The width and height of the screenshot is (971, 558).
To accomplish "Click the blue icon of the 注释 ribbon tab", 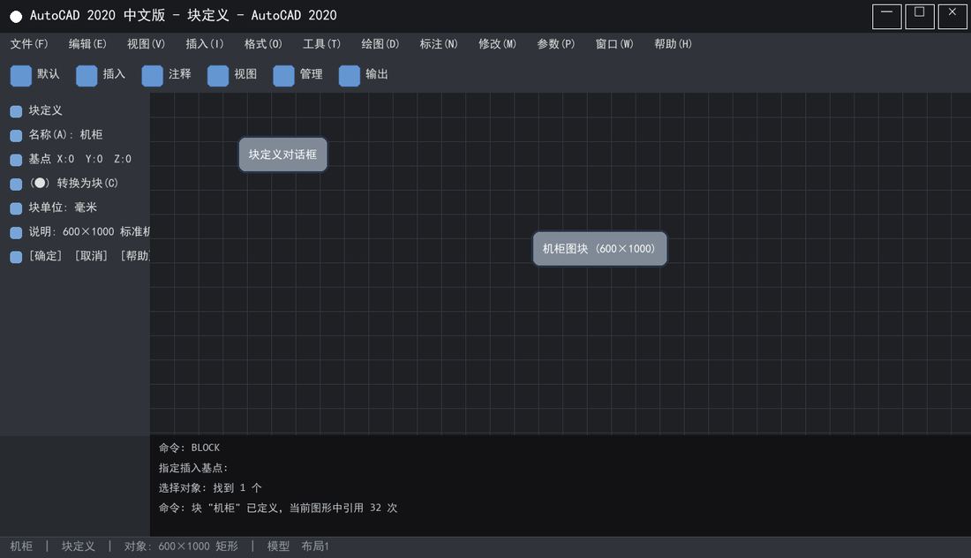I will [x=152, y=76].
